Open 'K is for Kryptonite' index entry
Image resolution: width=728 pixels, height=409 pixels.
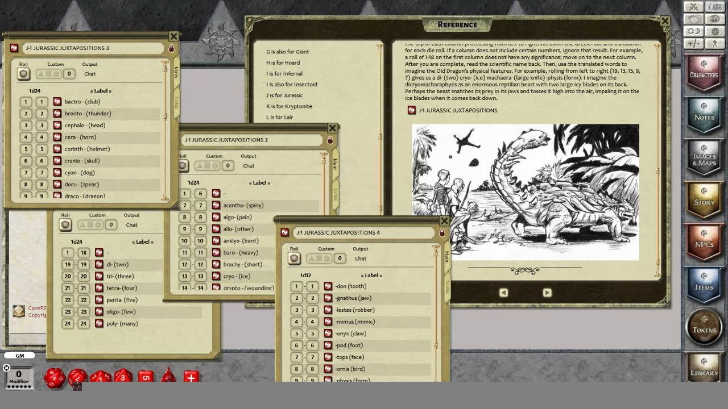pos(289,106)
